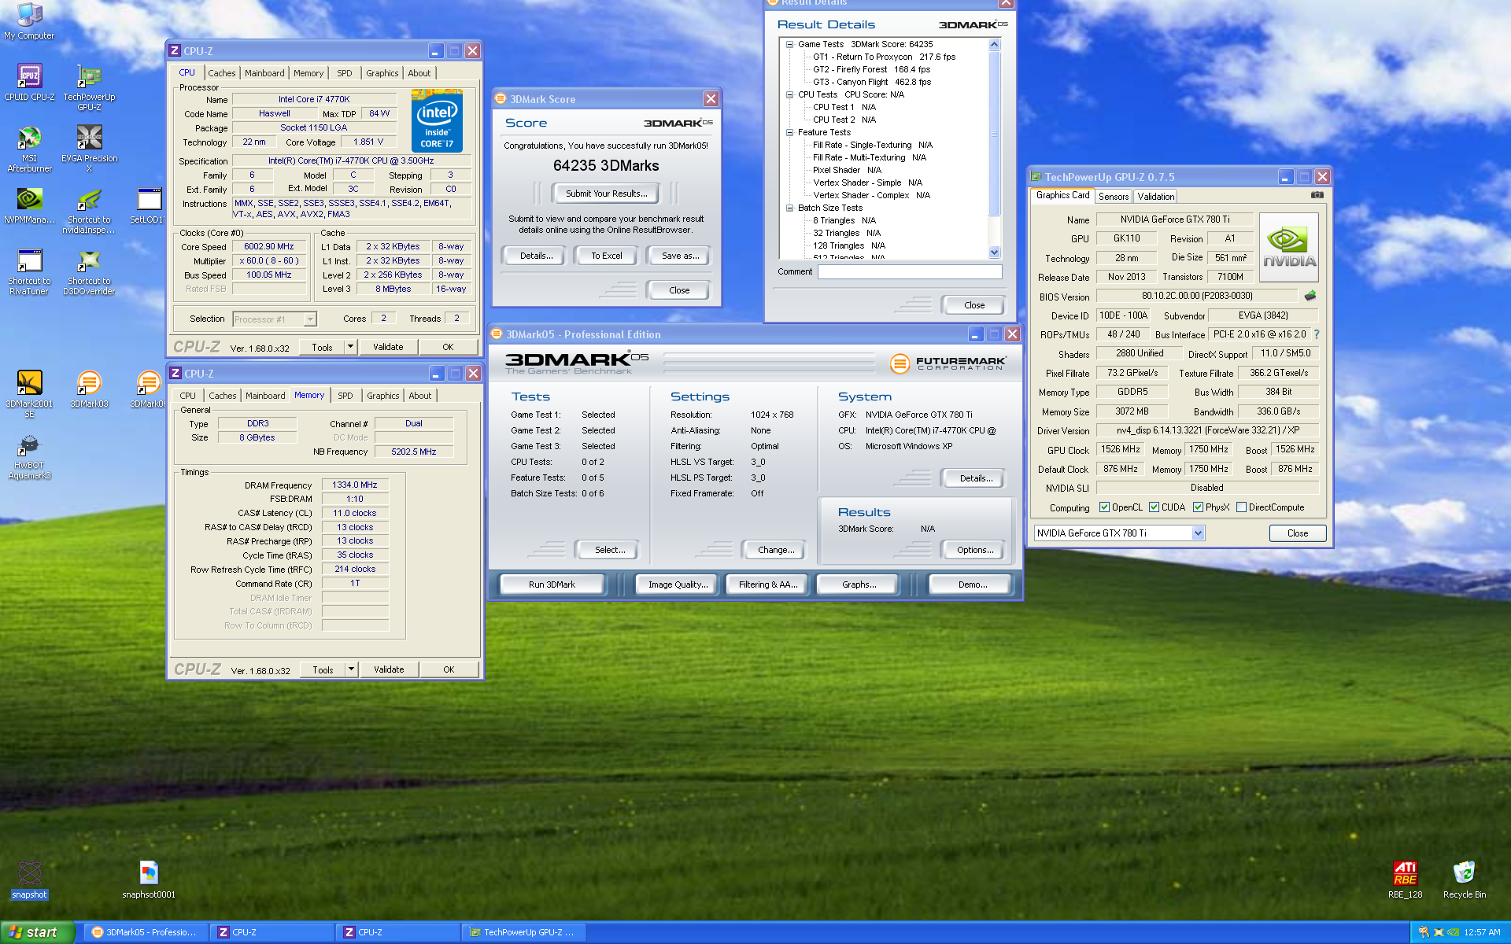Open NVPMManager desktop icon
This screenshot has width=1511, height=944.
click(29, 205)
